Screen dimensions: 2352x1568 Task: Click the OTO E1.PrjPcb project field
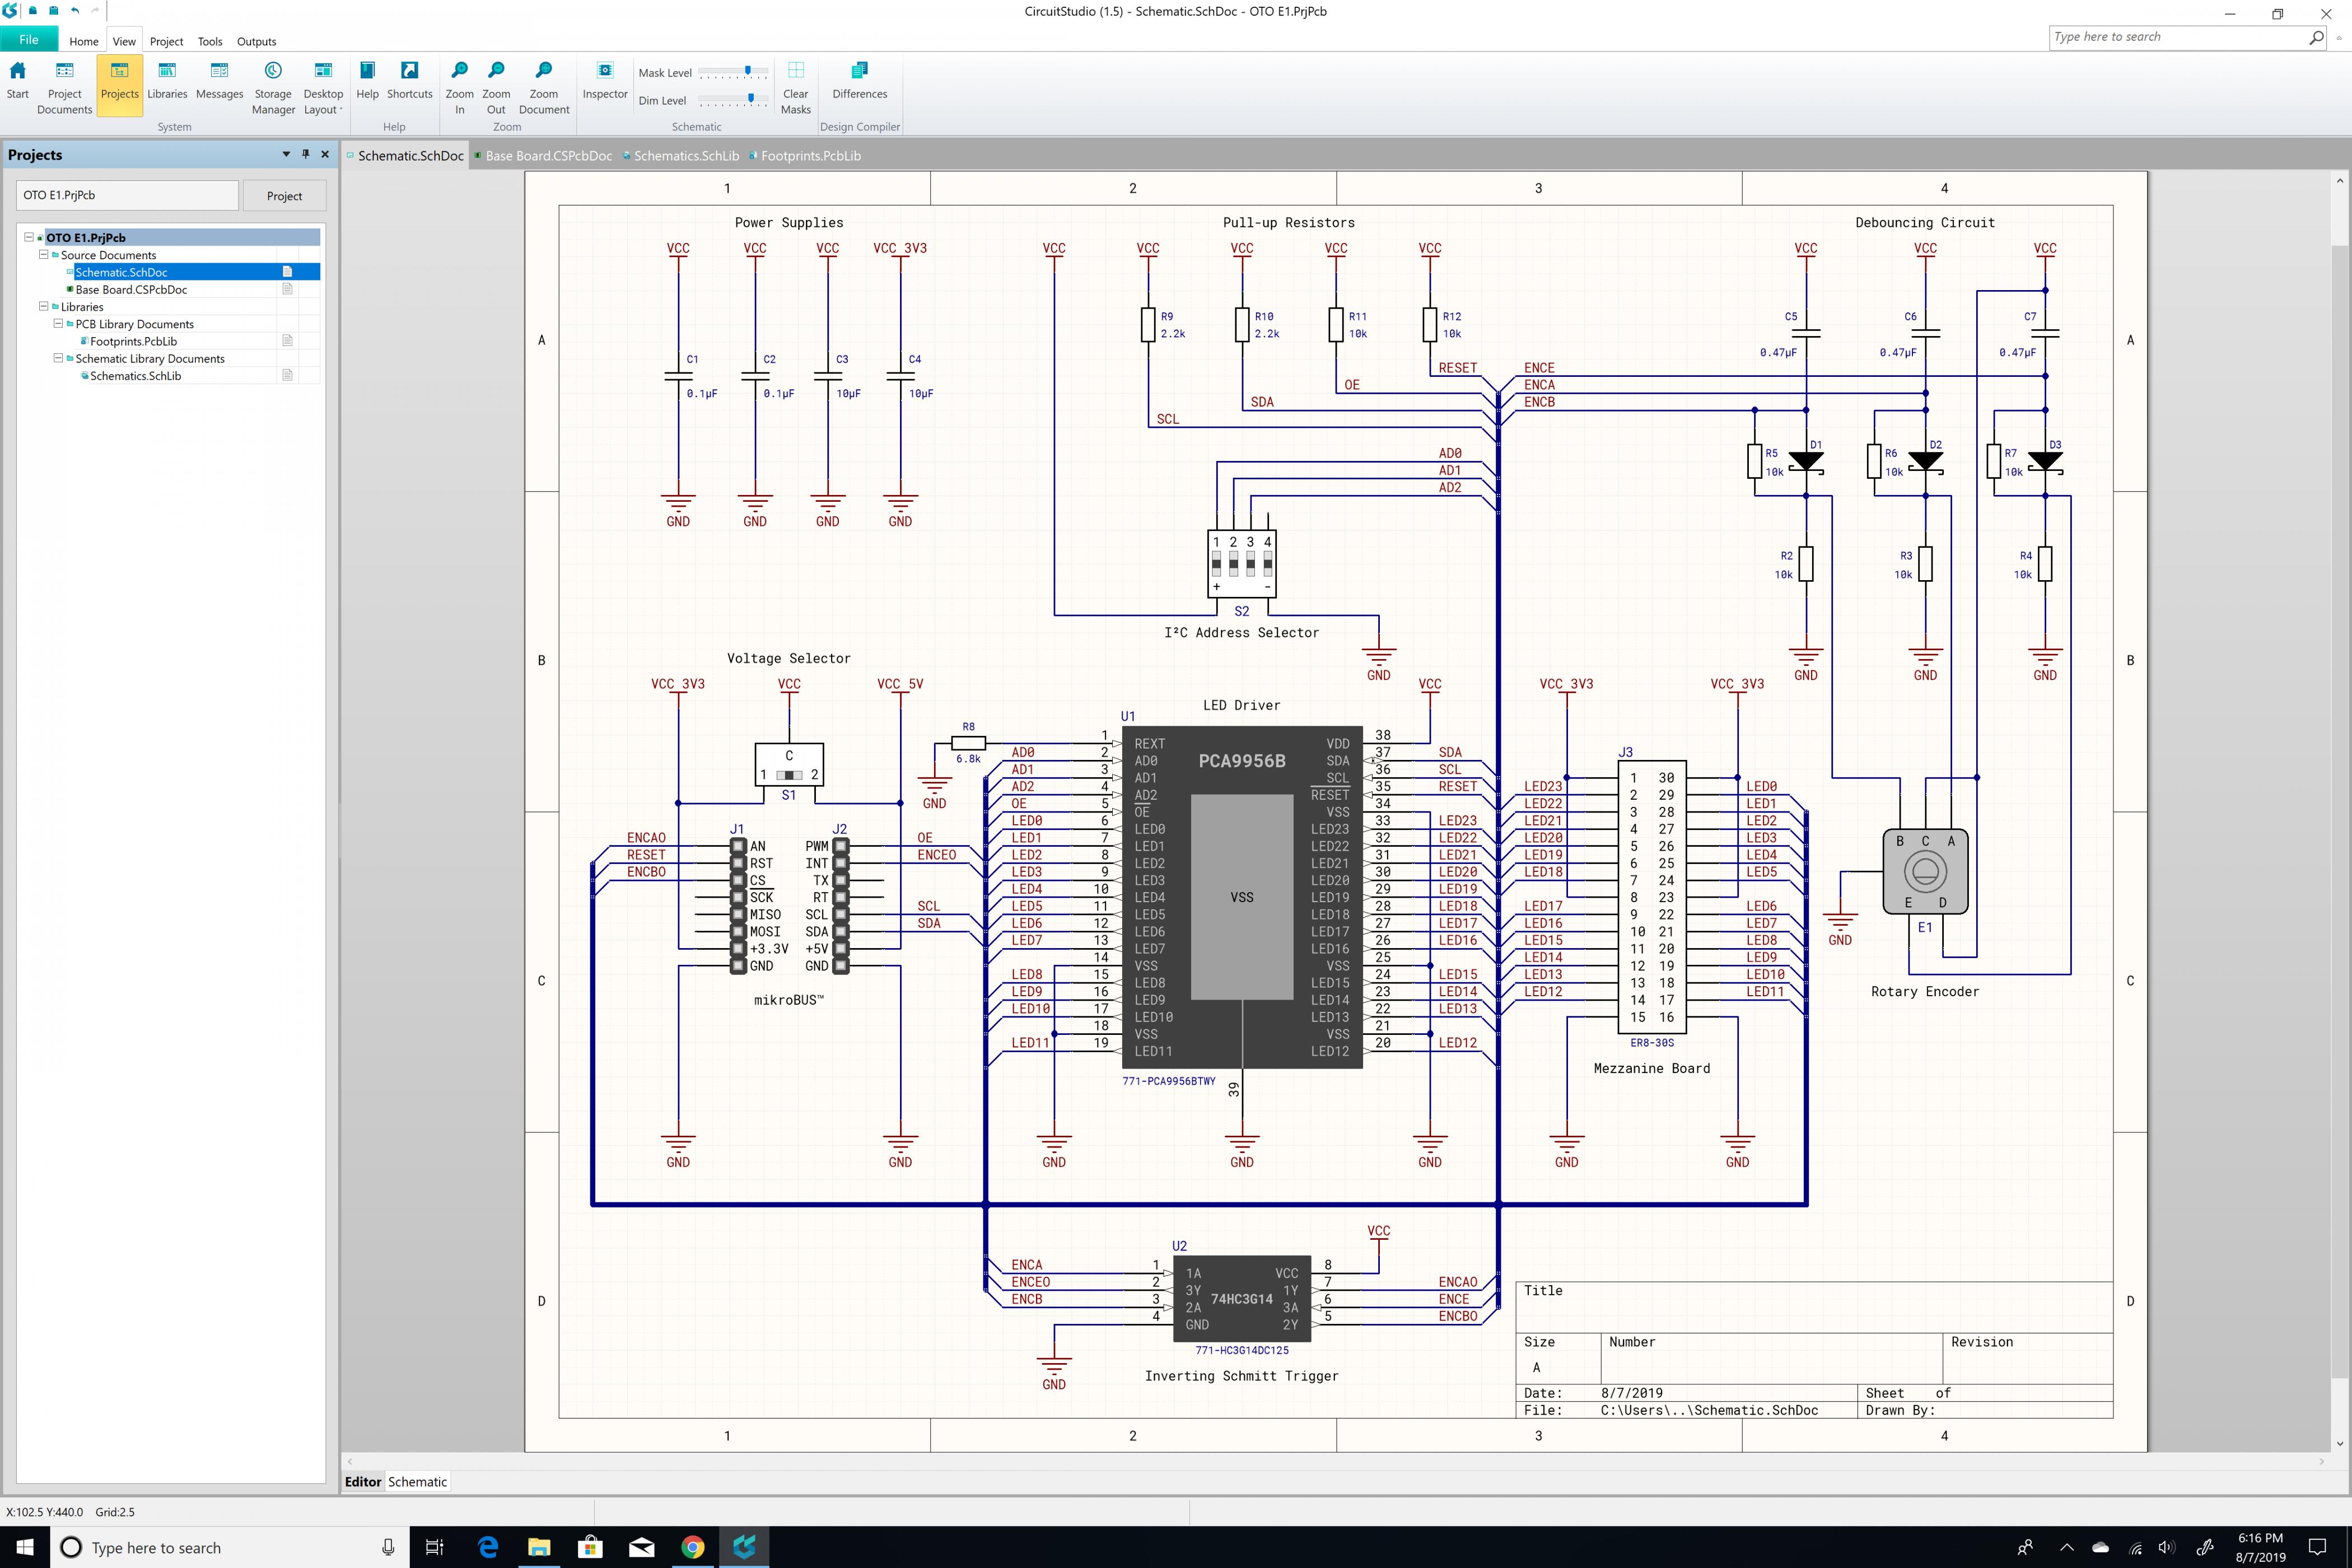click(128, 195)
